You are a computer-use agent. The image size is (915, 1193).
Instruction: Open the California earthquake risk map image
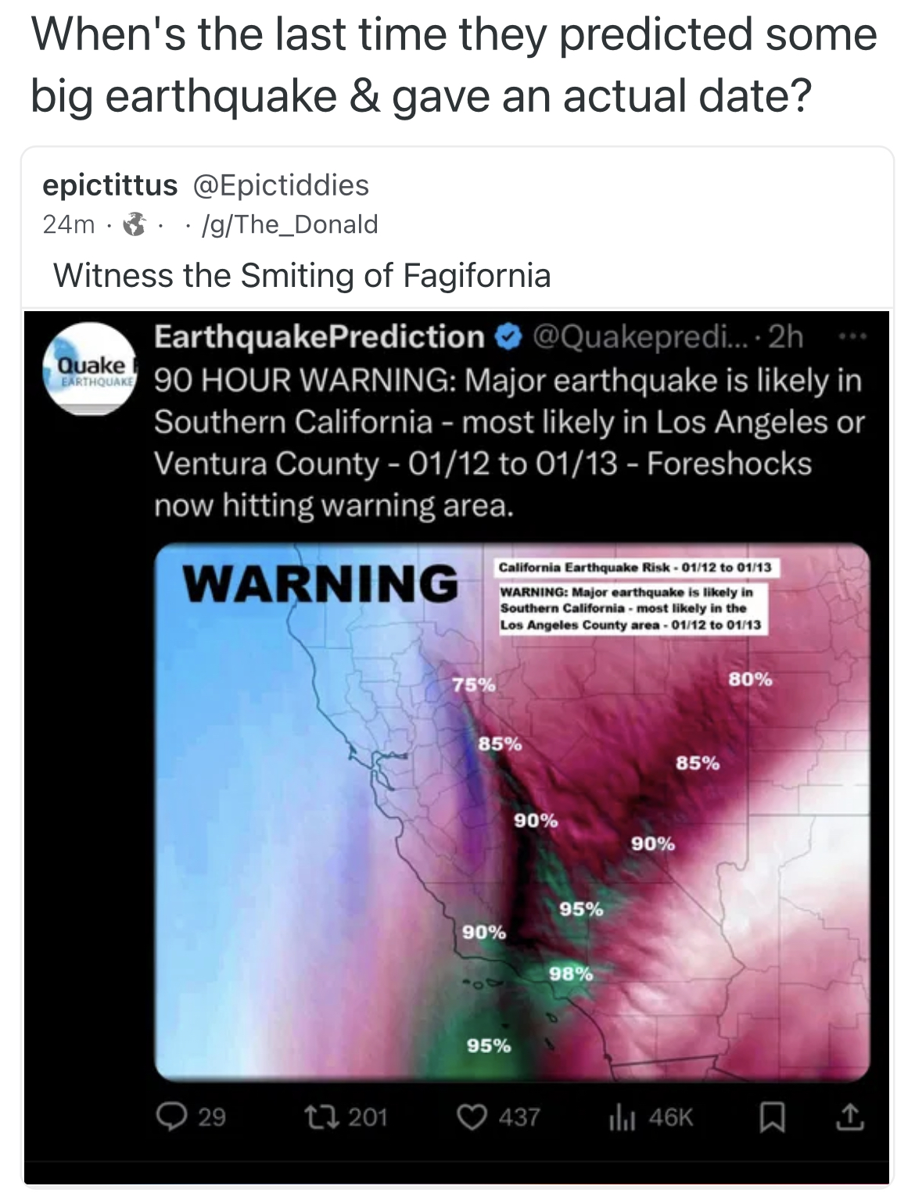point(512,811)
